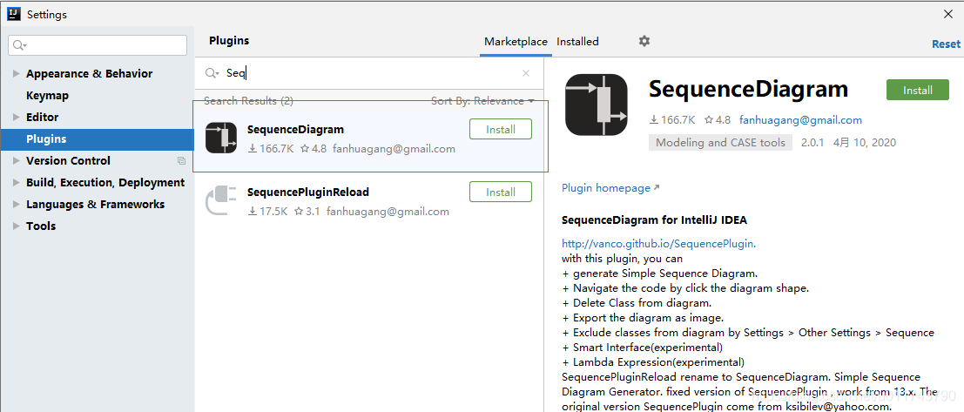Expand the Version Control node

pyautogui.click(x=17, y=161)
